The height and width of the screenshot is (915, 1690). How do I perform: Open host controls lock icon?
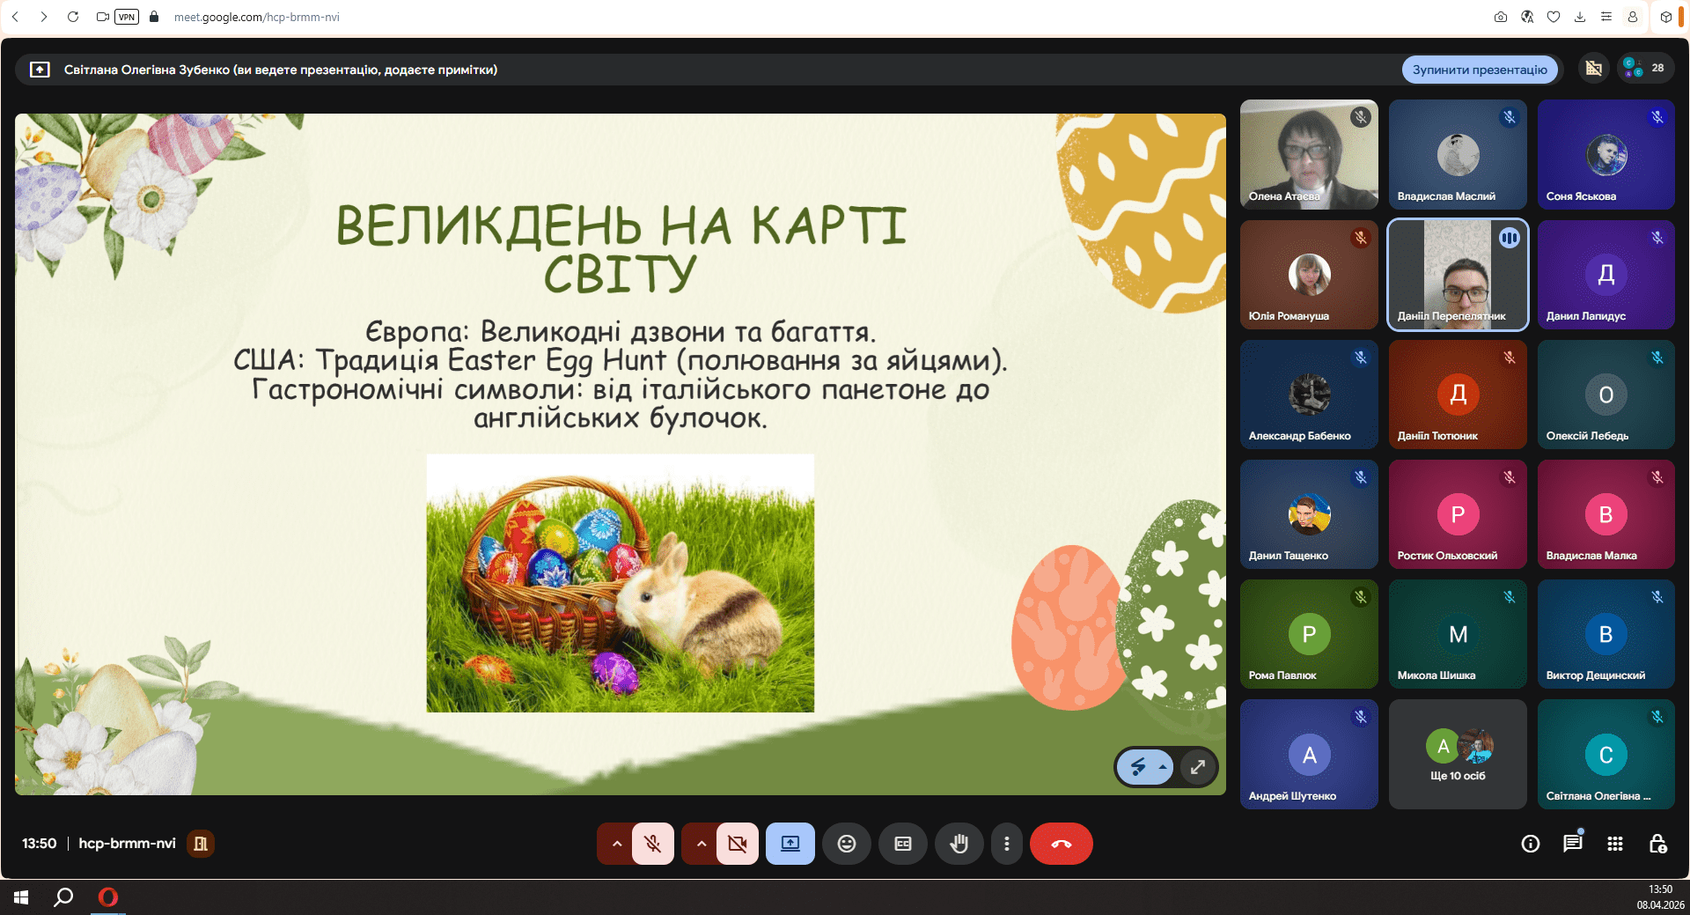1657,844
